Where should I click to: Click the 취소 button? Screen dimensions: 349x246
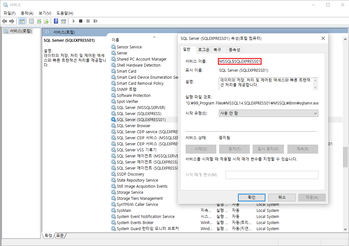click(282, 197)
